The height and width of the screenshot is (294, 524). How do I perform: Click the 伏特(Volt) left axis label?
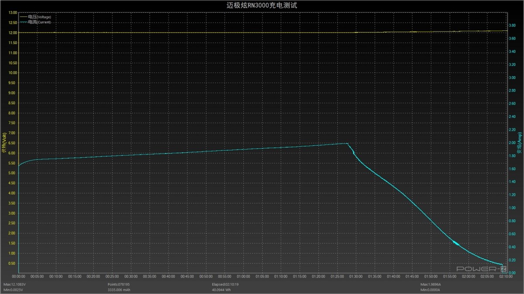(x=4, y=143)
